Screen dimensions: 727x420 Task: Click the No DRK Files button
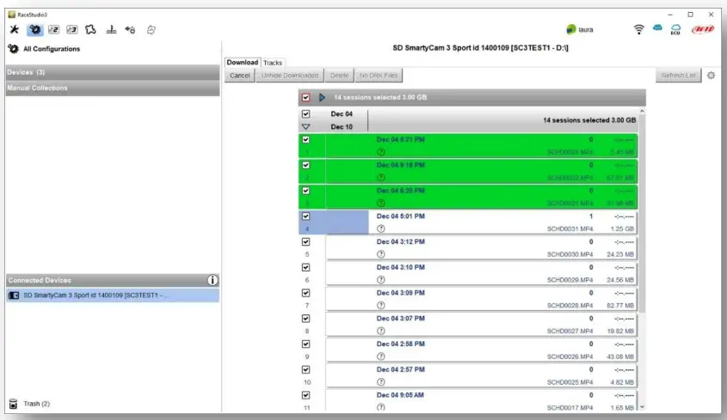click(x=379, y=76)
